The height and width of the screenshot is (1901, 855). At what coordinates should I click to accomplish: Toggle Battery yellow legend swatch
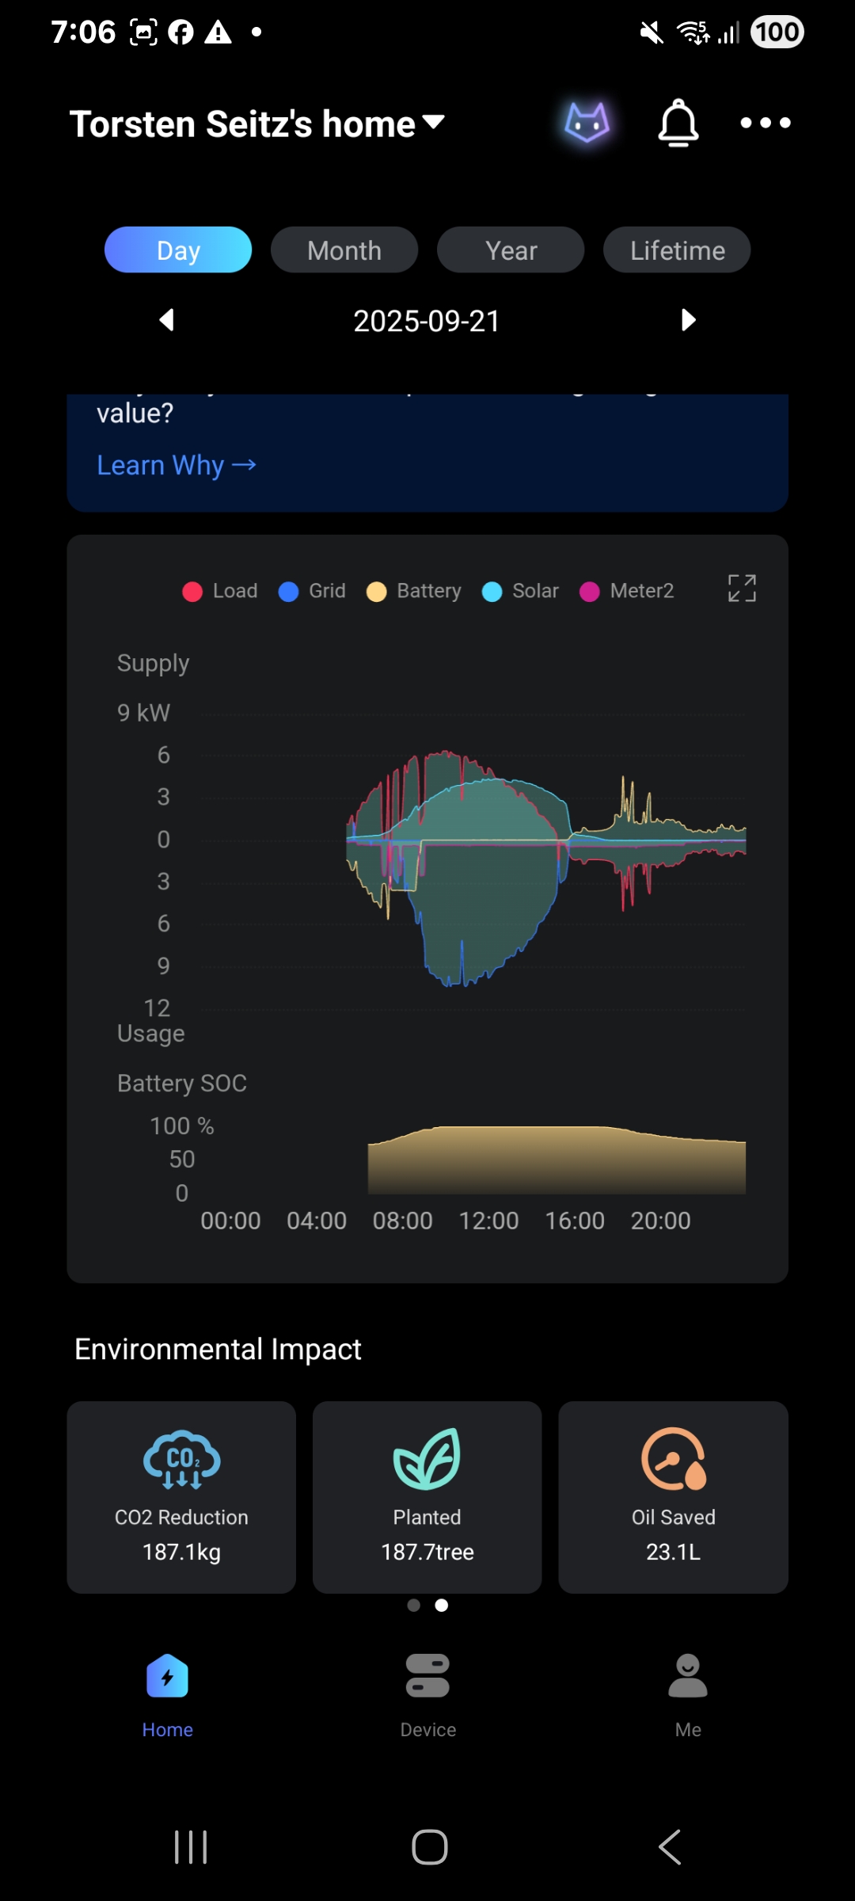pos(377,592)
